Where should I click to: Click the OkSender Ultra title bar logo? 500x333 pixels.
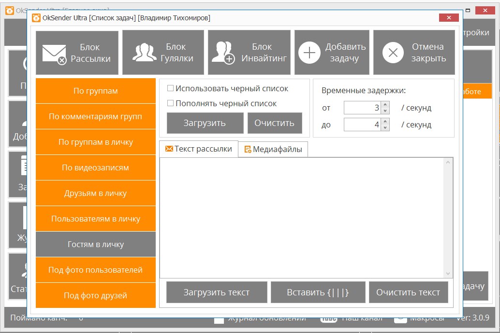36,18
